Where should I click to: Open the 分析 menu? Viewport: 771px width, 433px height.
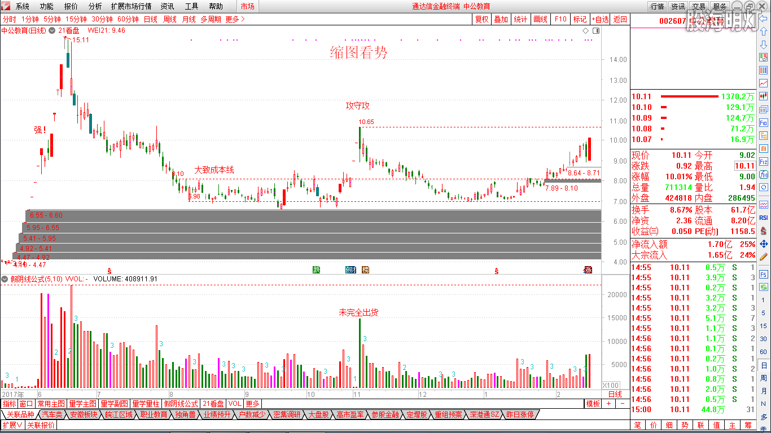click(95, 6)
